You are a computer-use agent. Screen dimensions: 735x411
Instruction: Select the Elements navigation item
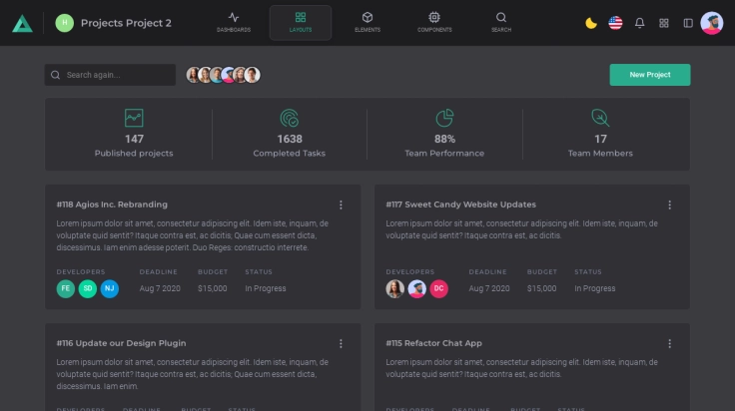(367, 22)
